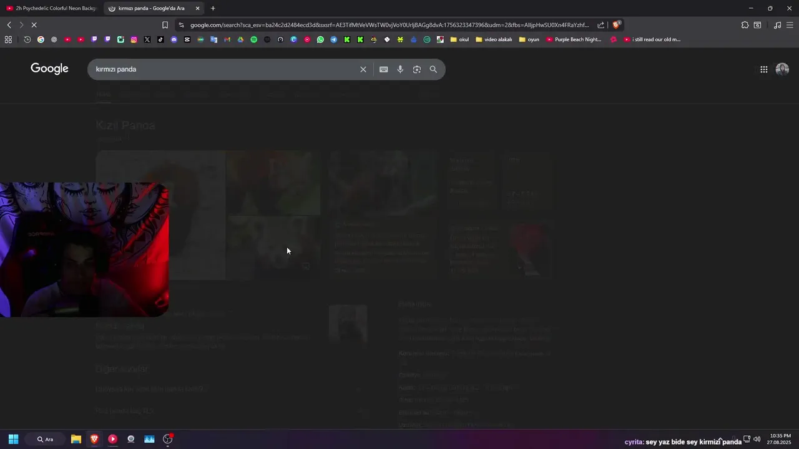Expand the oyun bookmarks folder
This screenshot has height=449, width=799.
pyautogui.click(x=529, y=39)
